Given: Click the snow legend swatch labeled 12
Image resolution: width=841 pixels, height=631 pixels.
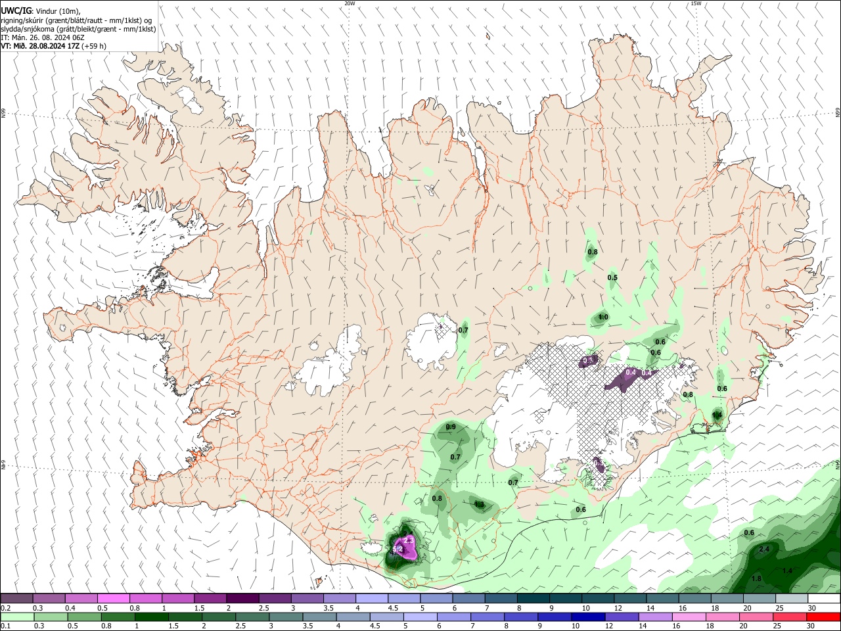Looking at the screenshot, I should (631, 598).
